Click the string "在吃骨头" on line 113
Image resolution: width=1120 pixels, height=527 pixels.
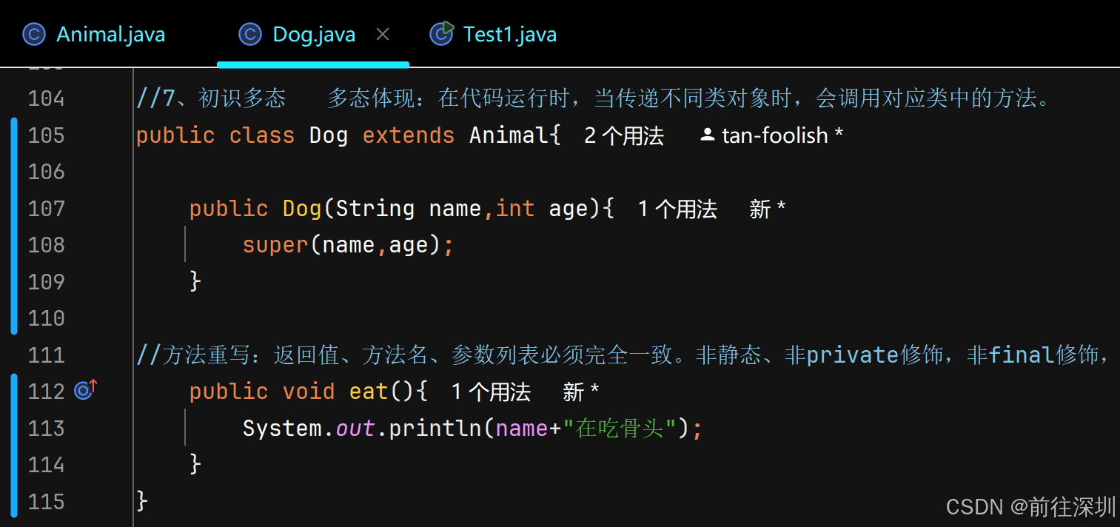[621, 428]
